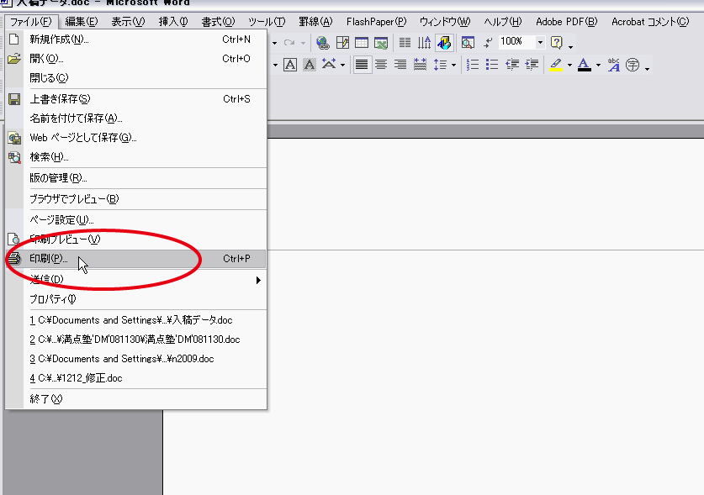
Task: Toggle Justify paragraph alignment
Action: pyautogui.click(x=362, y=65)
